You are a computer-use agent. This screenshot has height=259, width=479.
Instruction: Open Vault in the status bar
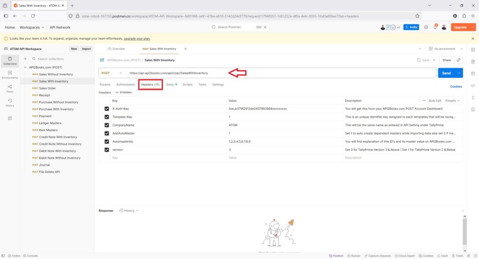443,256
